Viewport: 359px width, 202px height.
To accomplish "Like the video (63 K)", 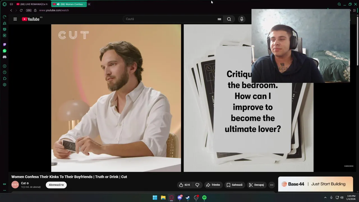I will coord(185,185).
